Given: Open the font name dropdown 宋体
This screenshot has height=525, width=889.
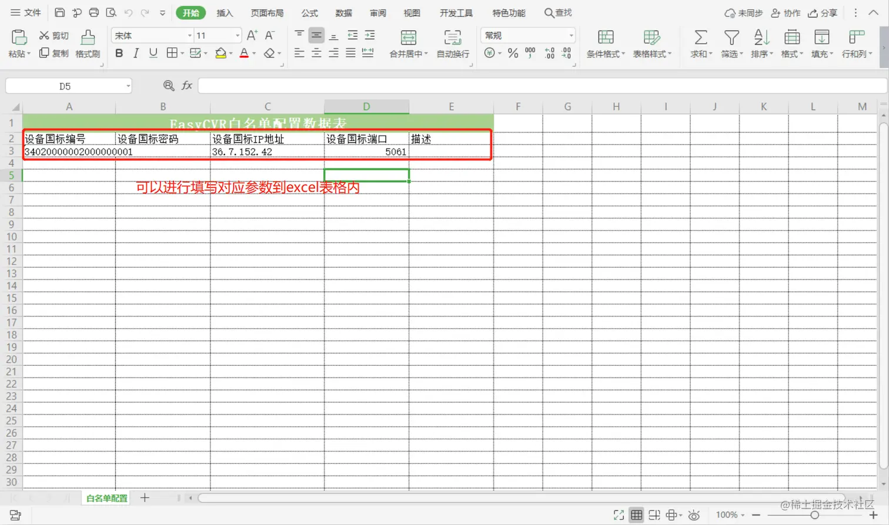Looking at the screenshot, I should (189, 36).
